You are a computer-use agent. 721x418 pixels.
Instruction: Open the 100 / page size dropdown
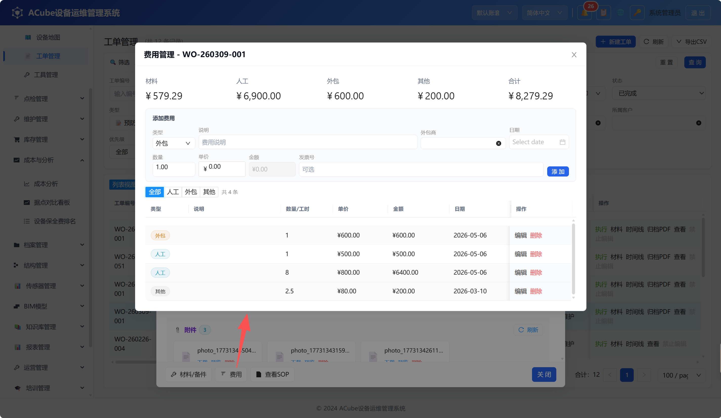681,375
